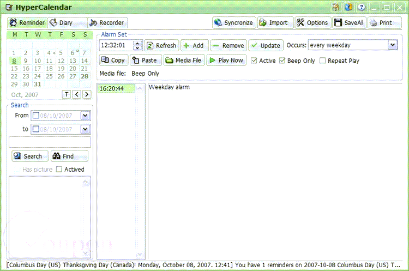409x271 pixels.
Task: Paste the alarm entry
Action: click(x=146, y=60)
